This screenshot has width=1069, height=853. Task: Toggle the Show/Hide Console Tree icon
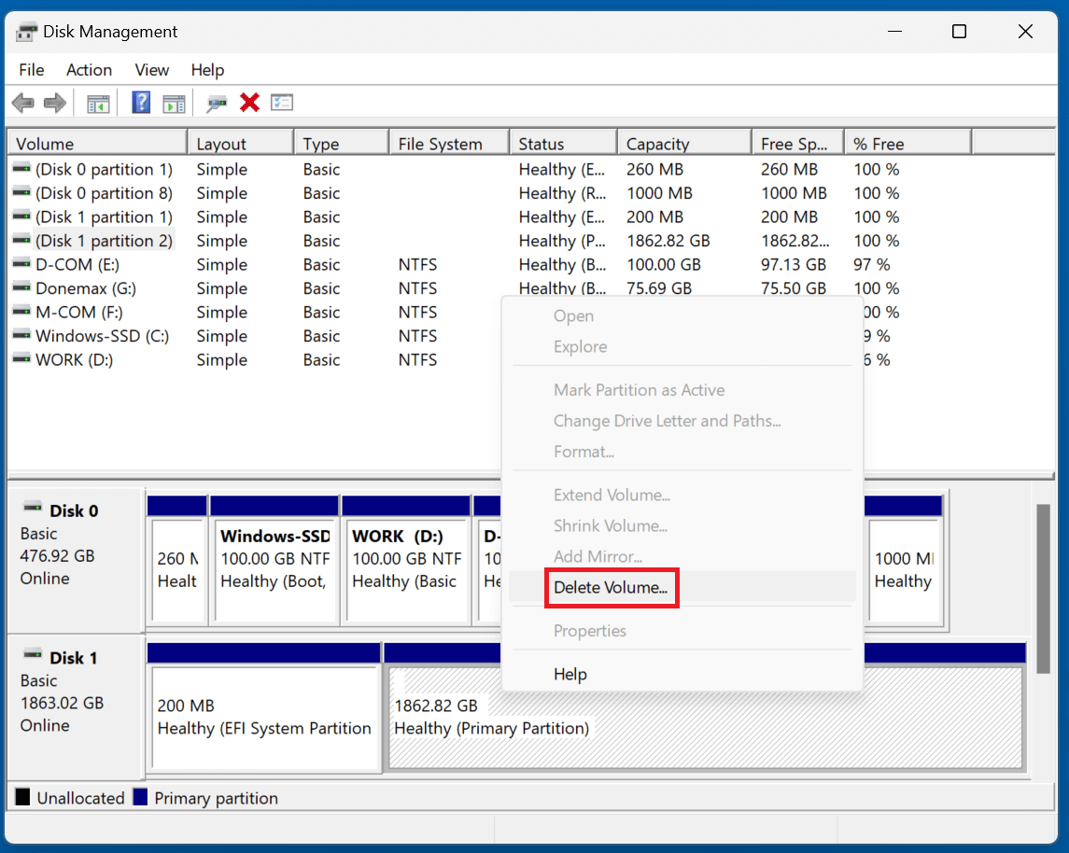(x=98, y=103)
